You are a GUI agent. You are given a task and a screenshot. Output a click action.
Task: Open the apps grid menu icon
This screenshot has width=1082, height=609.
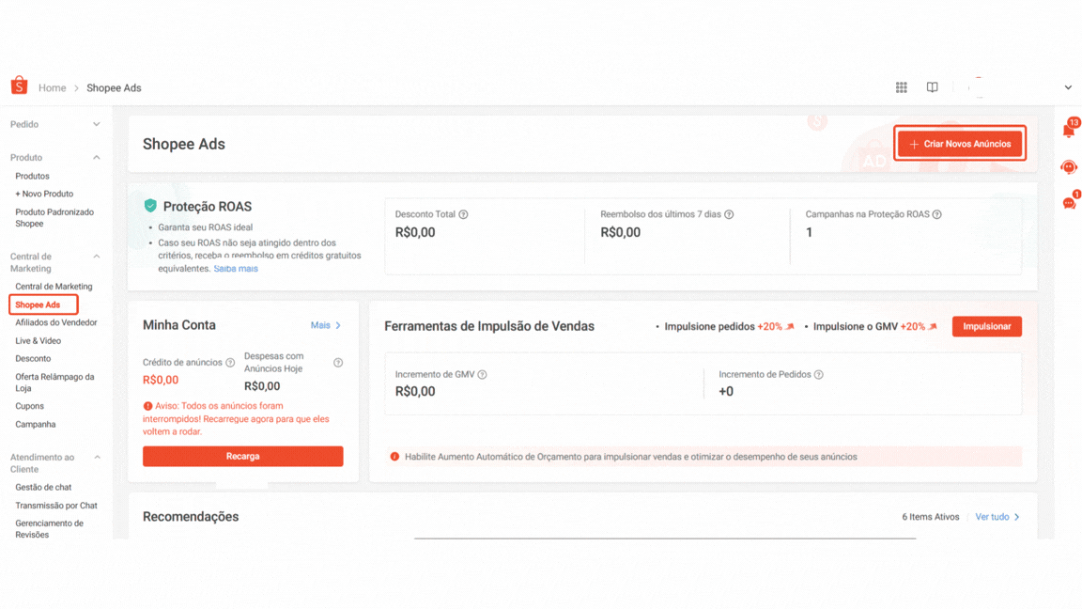[901, 87]
